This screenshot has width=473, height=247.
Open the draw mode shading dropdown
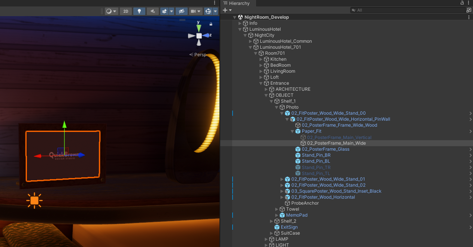(x=111, y=11)
